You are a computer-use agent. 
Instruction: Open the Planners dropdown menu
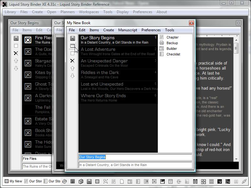[x=67, y=12]
